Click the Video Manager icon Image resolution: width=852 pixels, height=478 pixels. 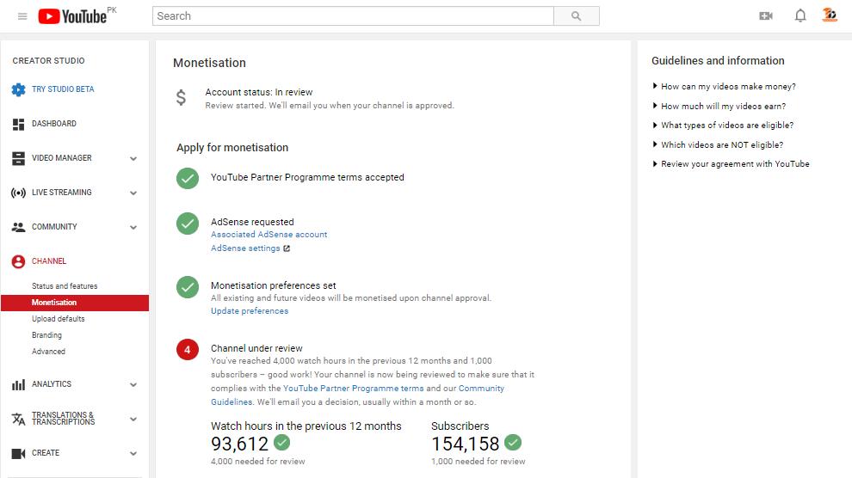coord(18,158)
